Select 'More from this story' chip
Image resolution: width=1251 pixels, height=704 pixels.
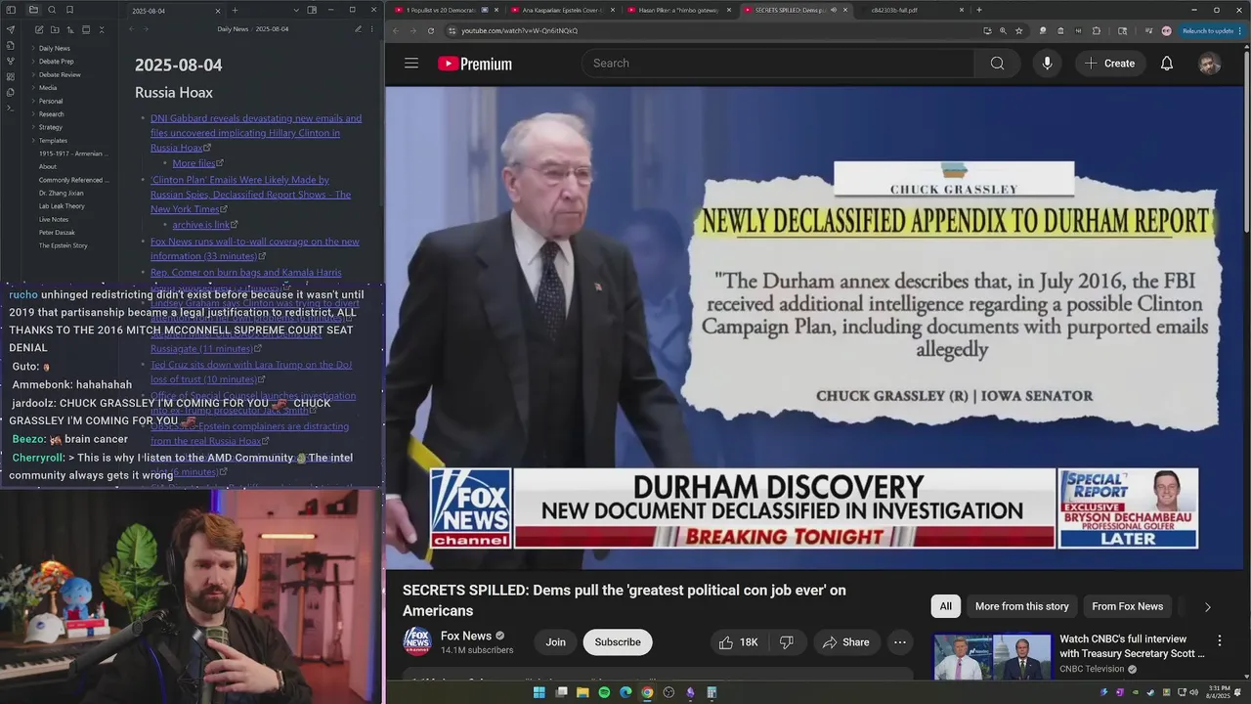(x=1021, y=606)
